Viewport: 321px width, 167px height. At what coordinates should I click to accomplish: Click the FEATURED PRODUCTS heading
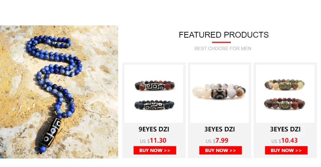coord(224,35)
